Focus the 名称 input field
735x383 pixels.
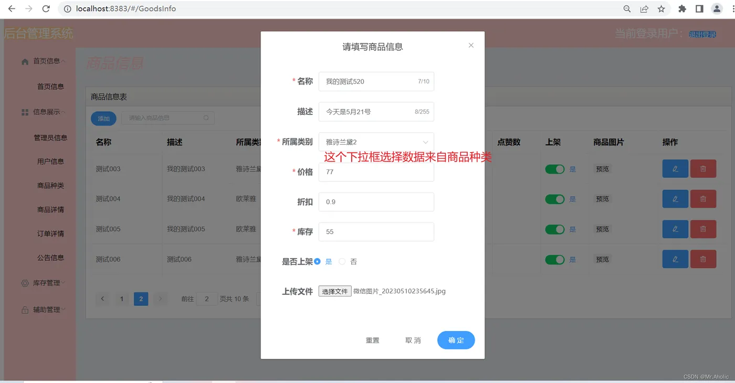pos(376,81)
